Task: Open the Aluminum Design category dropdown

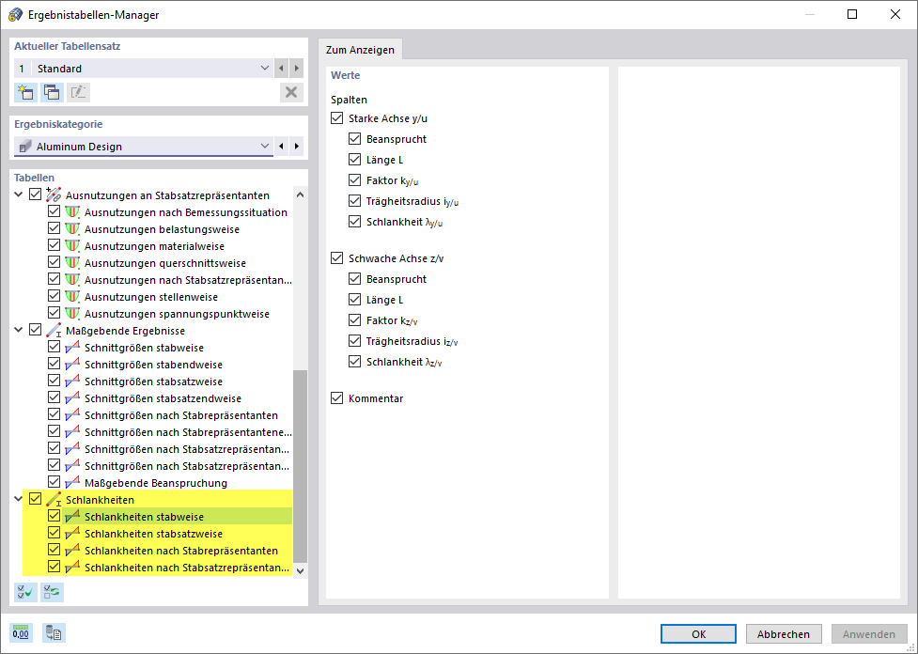Action: coord(265,146)
